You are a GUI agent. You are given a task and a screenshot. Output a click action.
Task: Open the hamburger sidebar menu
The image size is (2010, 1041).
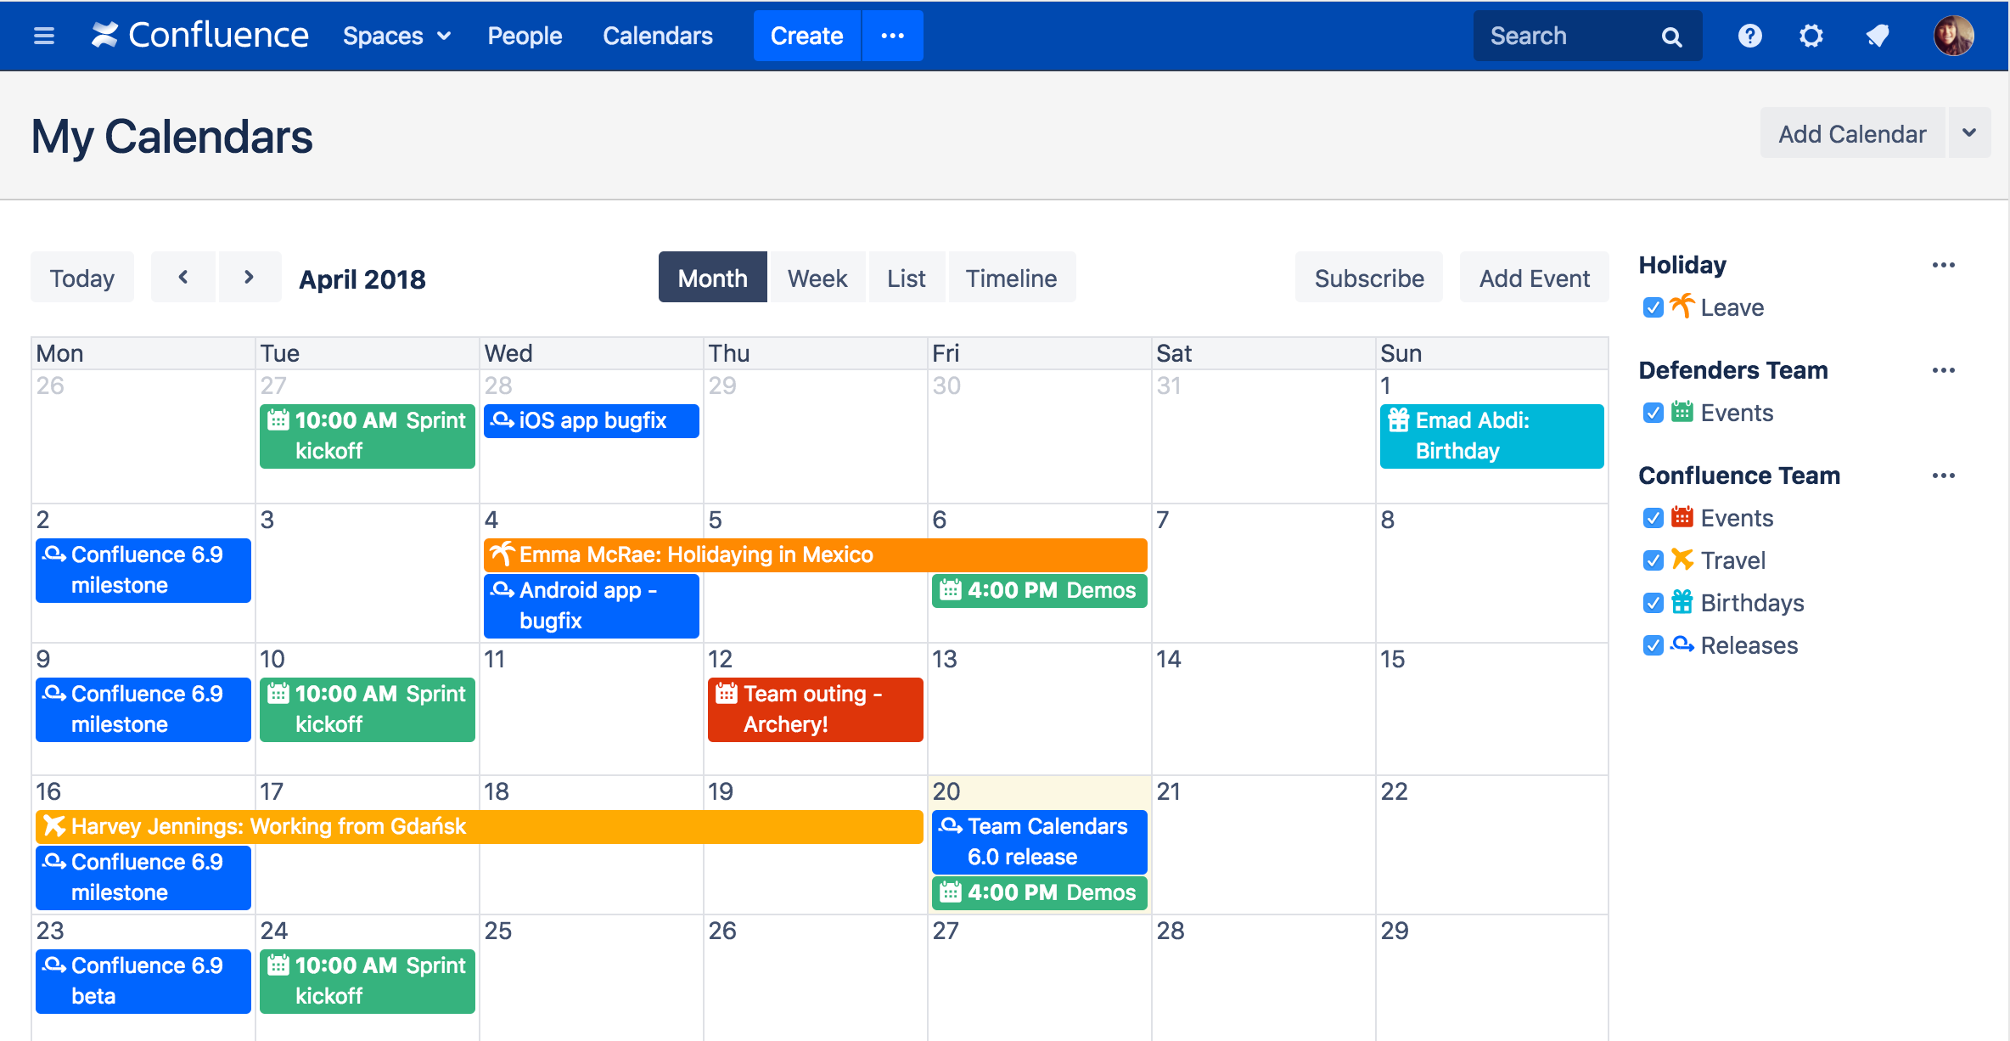coord(43,36)
